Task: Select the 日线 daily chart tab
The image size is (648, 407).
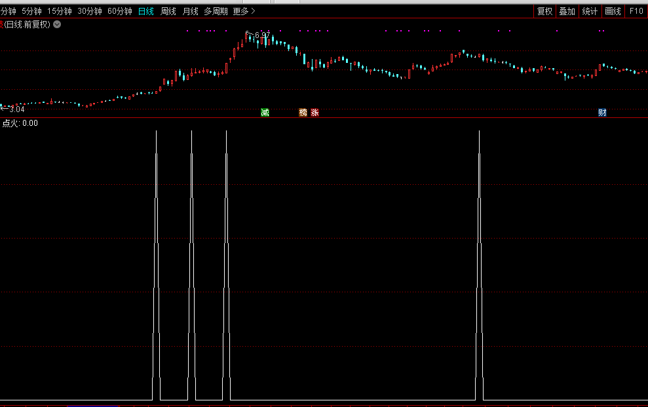Action: point(146,11)
